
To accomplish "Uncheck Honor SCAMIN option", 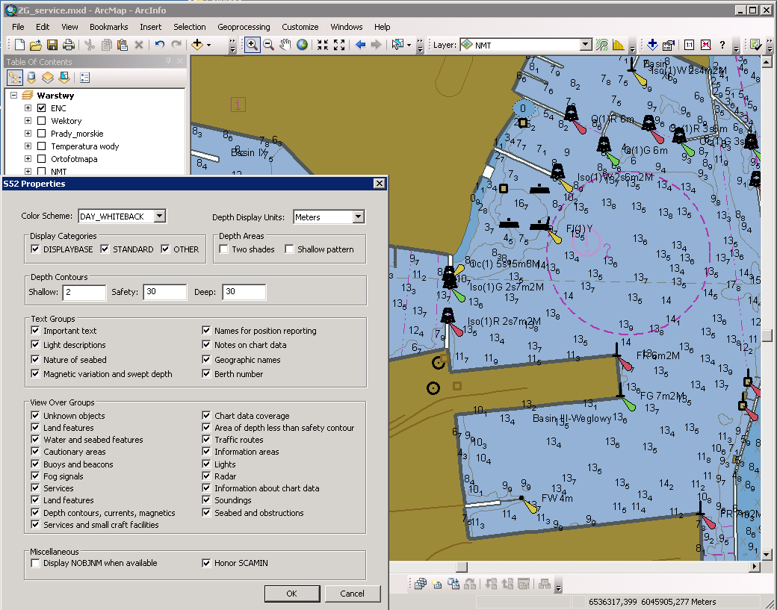I will [207, 563].
